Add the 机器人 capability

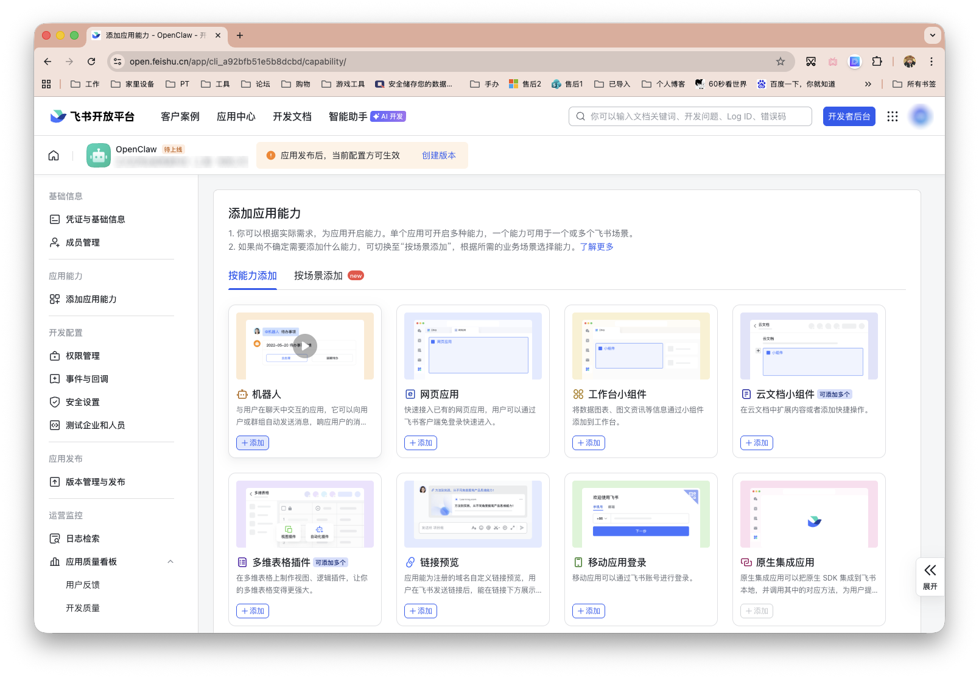pos(252,443)
